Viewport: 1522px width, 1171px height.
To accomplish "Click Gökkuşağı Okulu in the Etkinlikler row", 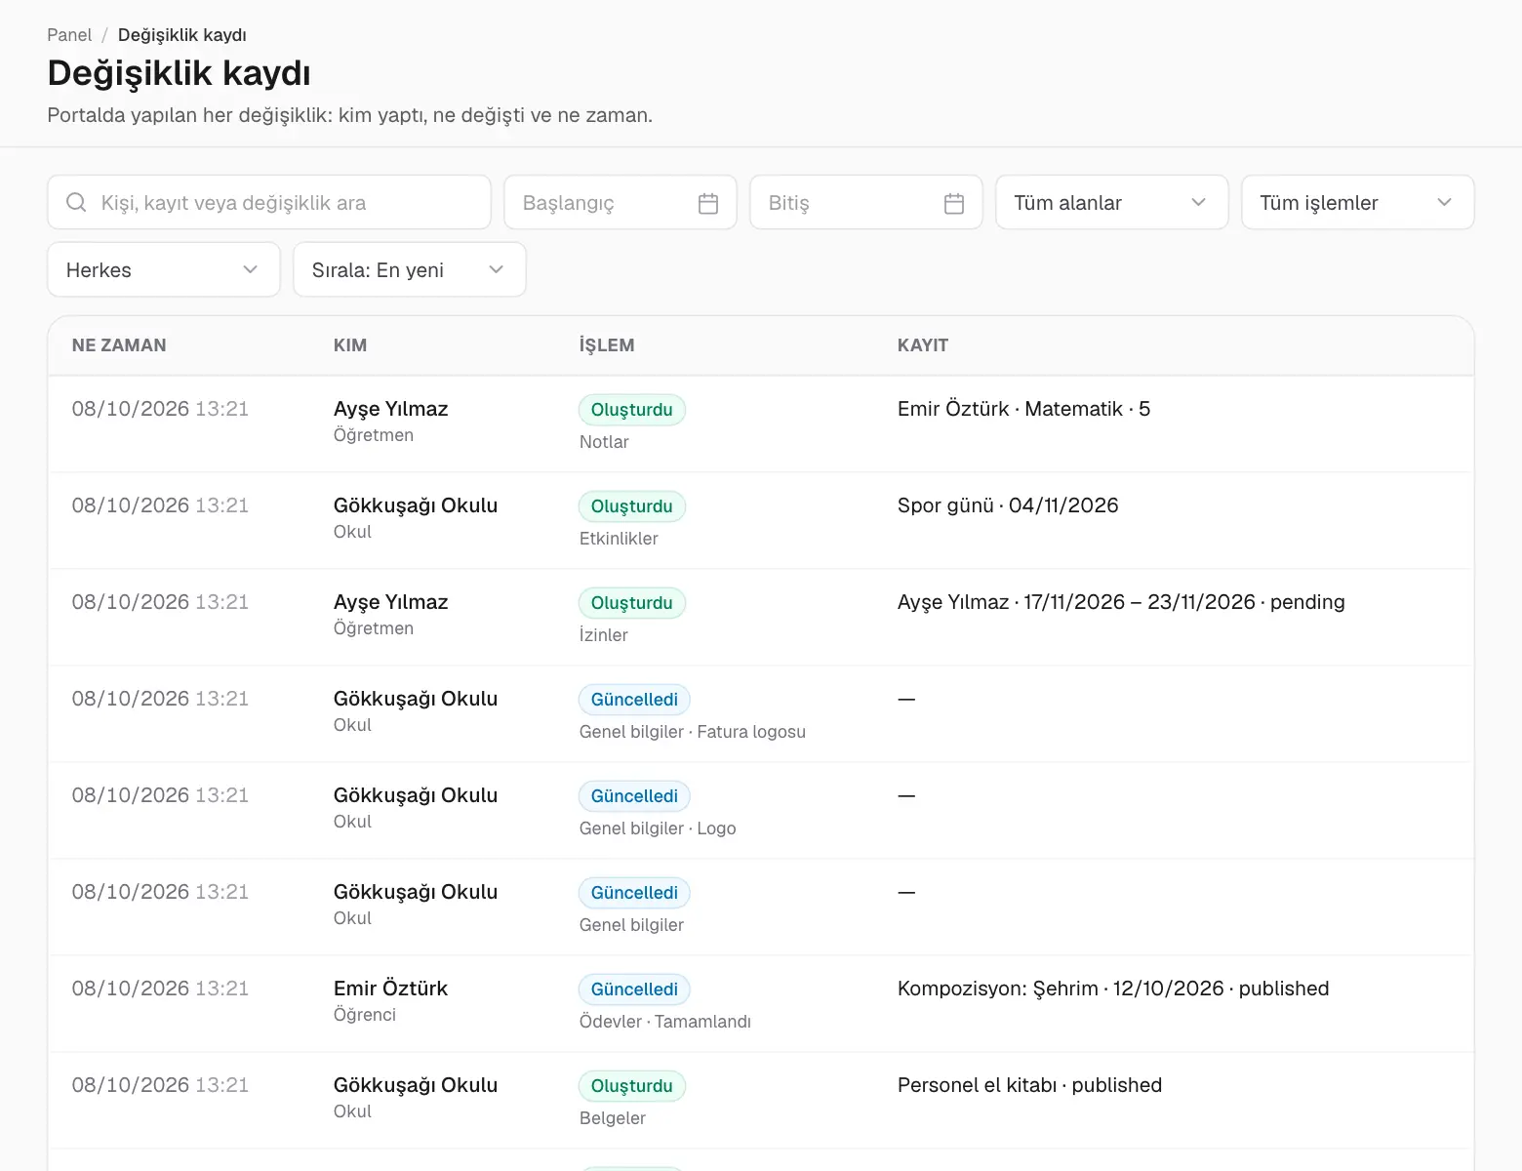I will (416, 505).
